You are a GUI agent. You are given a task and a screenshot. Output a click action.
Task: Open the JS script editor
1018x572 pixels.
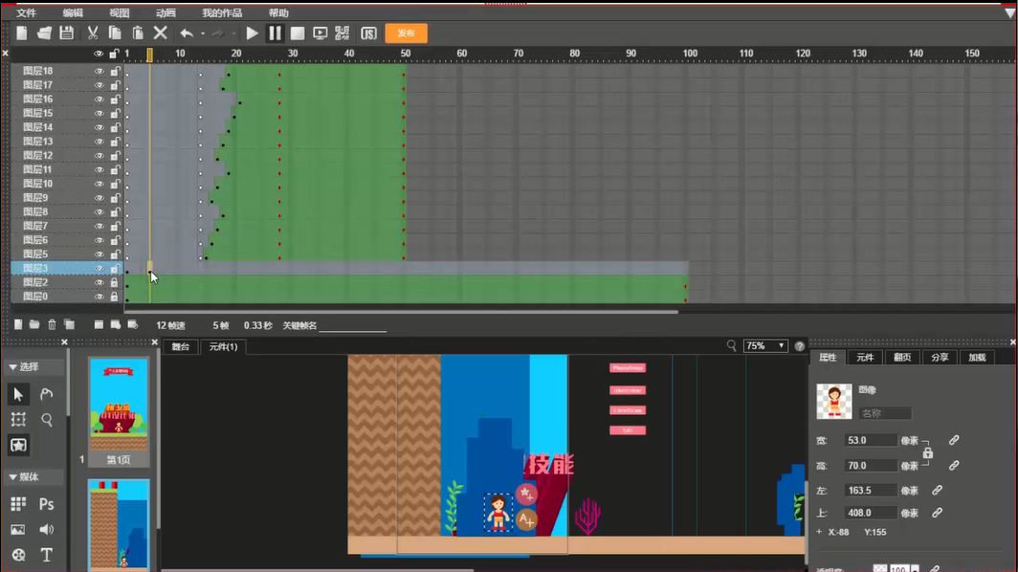[368, 33]
